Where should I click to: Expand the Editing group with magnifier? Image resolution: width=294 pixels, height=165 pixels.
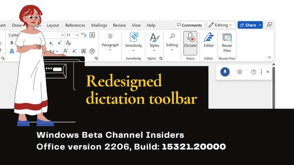[x=172, y=43]
